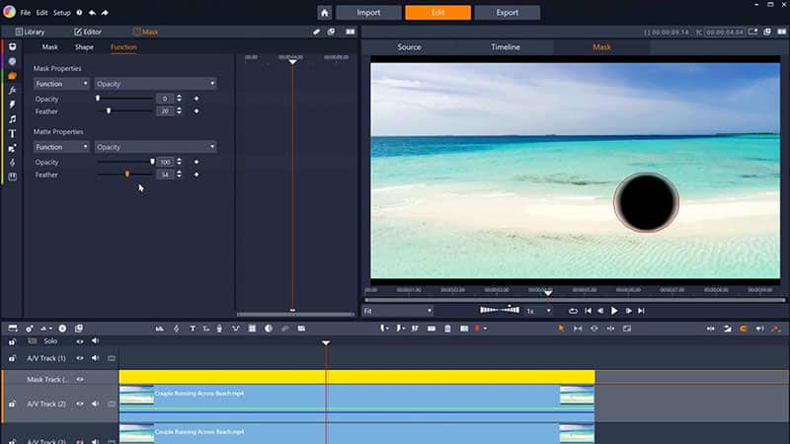
Task: Mute audio on A/V Track (1)
Action: click(96, 358)
